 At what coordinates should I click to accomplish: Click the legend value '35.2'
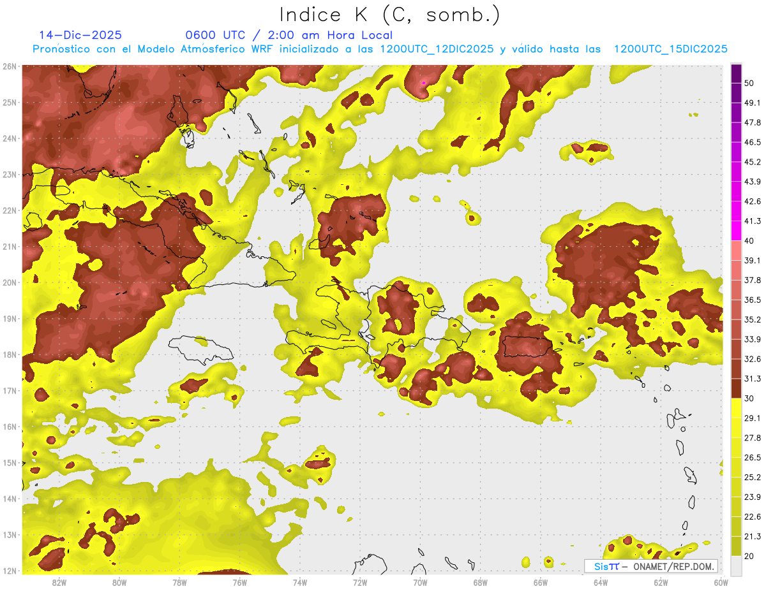click(x=753, y=319)
